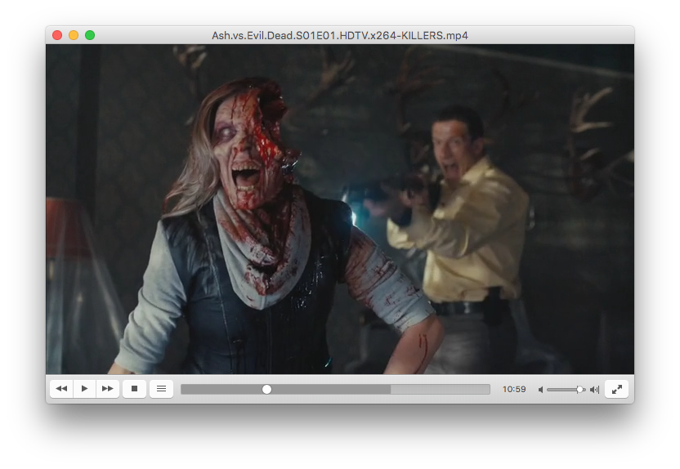Click the video frame to pause

point(340,209)
